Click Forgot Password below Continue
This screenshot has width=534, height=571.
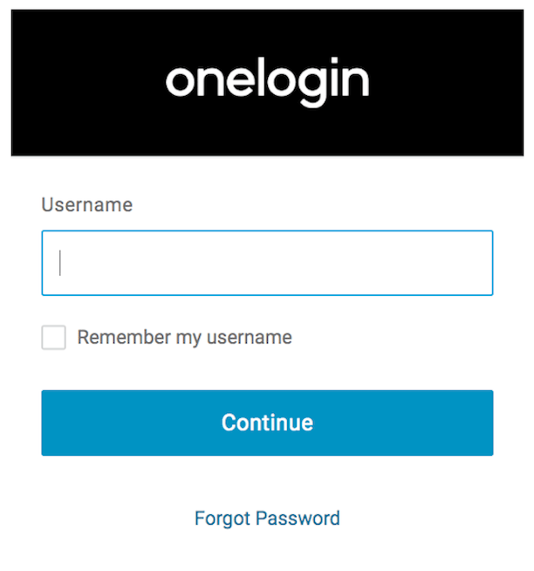[x=267, y=518]
